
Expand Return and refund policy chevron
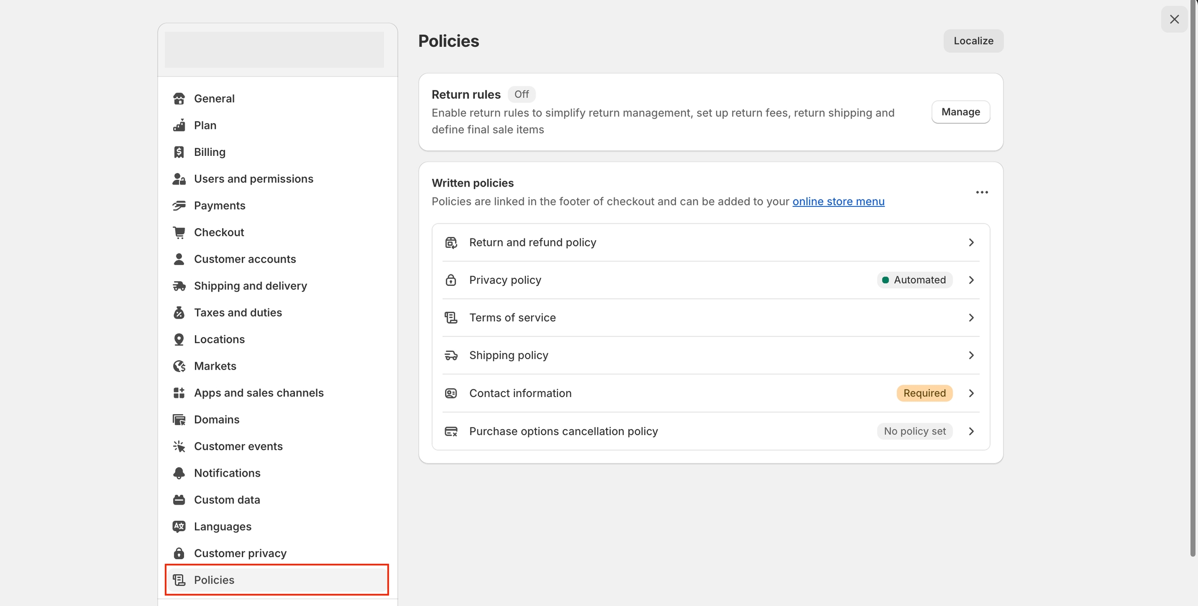[x=971, y=243]
